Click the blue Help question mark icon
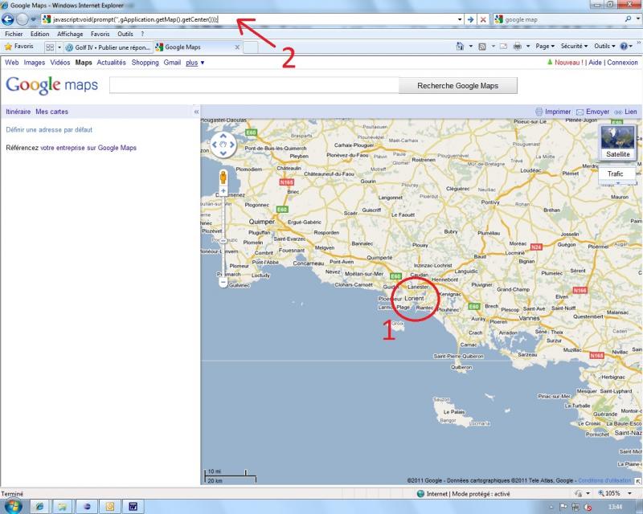This screenshot has width=643, height=514. [x=624, y=47]
